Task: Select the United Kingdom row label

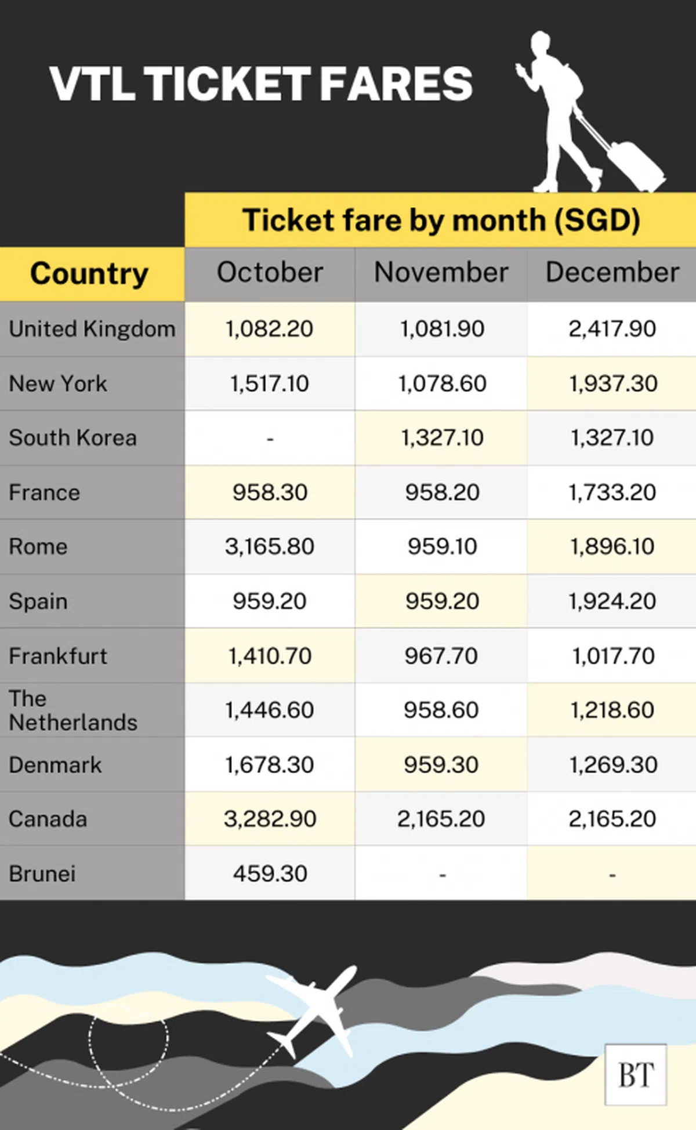Action: pos(92,329)
